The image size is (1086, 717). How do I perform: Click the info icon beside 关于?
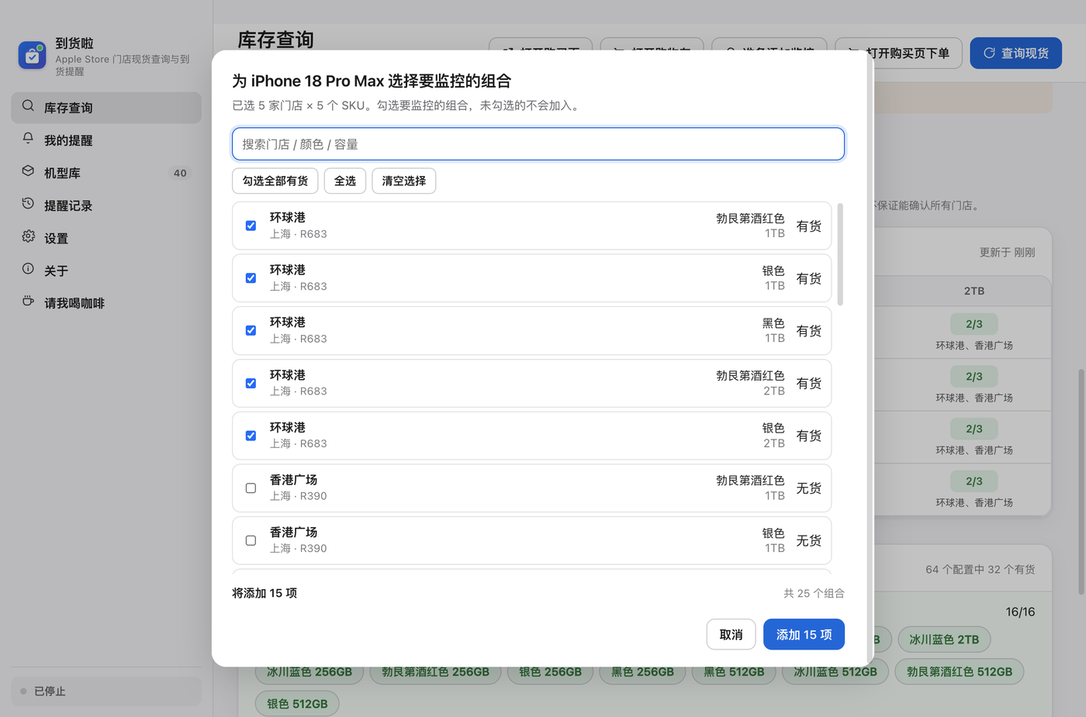pyautogui.click(x=28, y=269)
